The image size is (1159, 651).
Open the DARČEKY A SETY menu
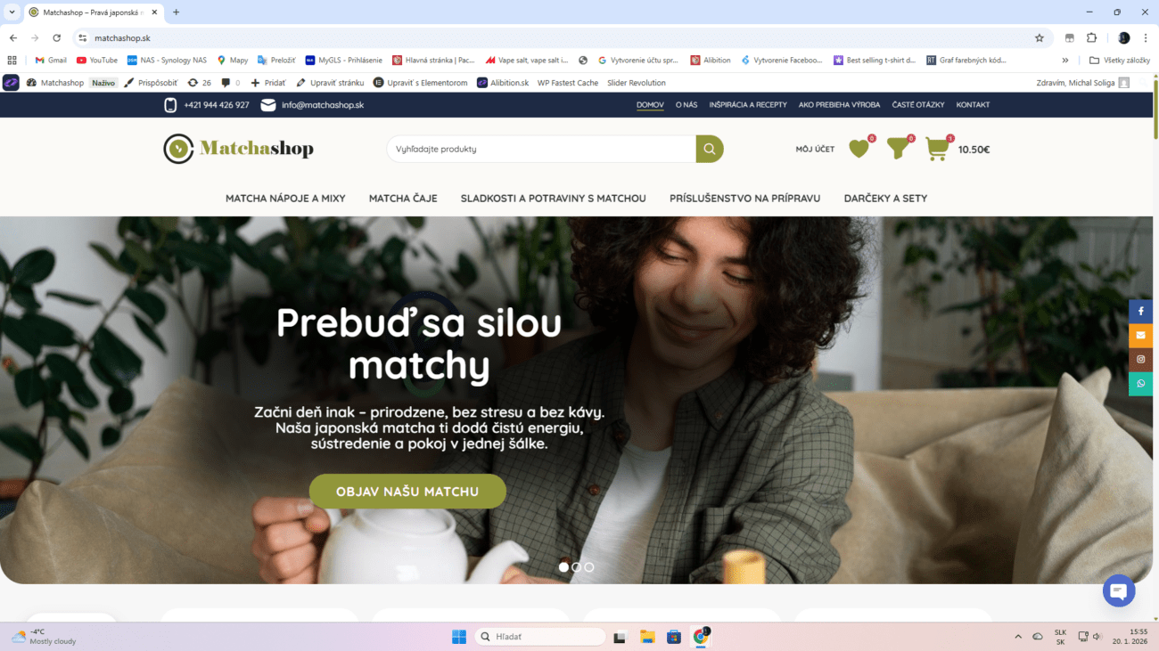point(885,199)
